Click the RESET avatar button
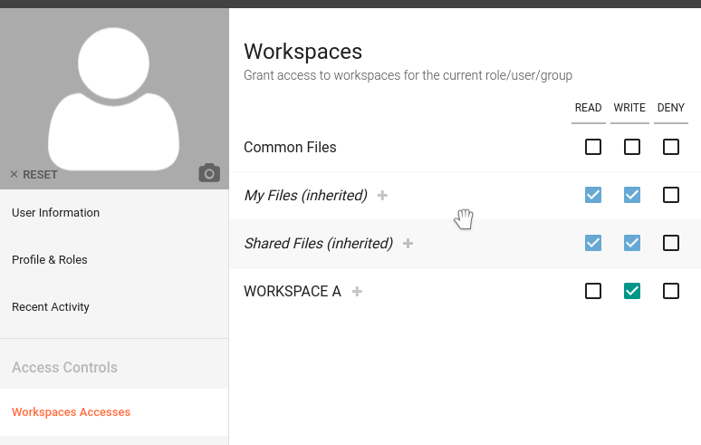Screen dimensions: 701x445 34,174
